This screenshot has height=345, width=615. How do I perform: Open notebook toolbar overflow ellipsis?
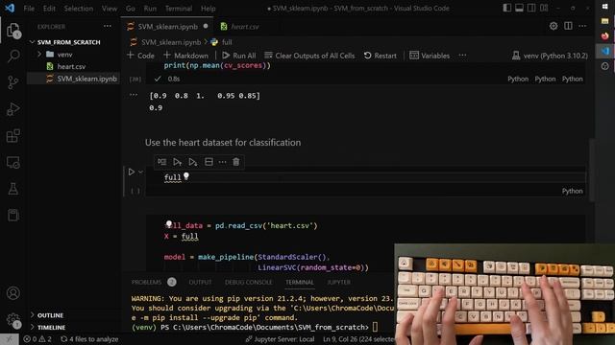(462, 56)
